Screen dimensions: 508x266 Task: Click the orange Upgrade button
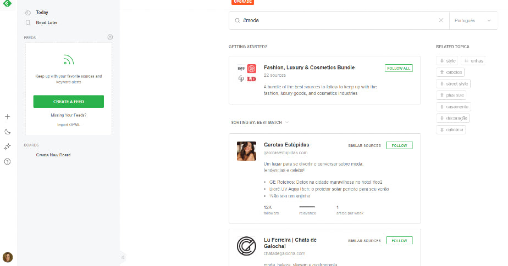(x=242, y=2)
